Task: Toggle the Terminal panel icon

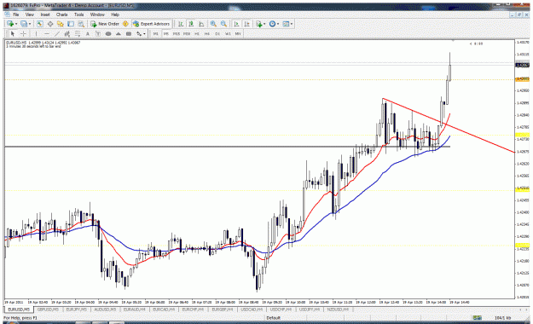Action: [71, 24]
